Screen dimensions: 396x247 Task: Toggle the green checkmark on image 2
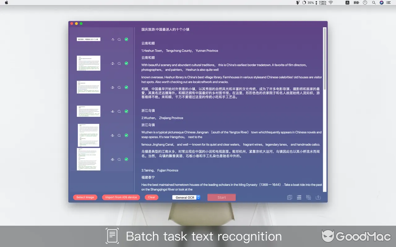(x=126, y=63)
